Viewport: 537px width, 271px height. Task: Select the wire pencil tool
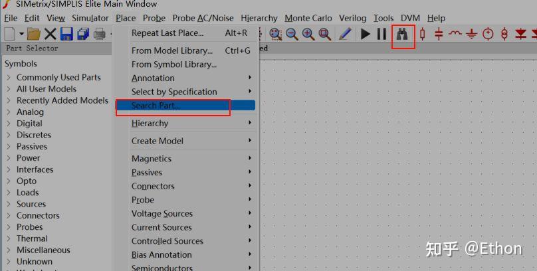tap(345, 34)
